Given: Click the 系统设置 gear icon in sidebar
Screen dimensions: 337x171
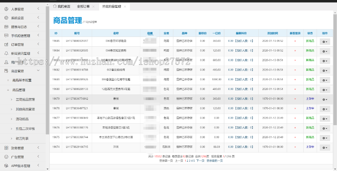Looking at the screenshot, I should [x=6, y=18].
